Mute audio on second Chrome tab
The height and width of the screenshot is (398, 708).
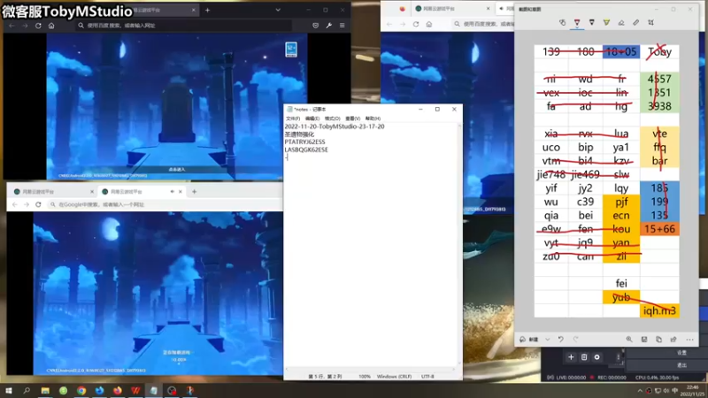pos(172,192)
